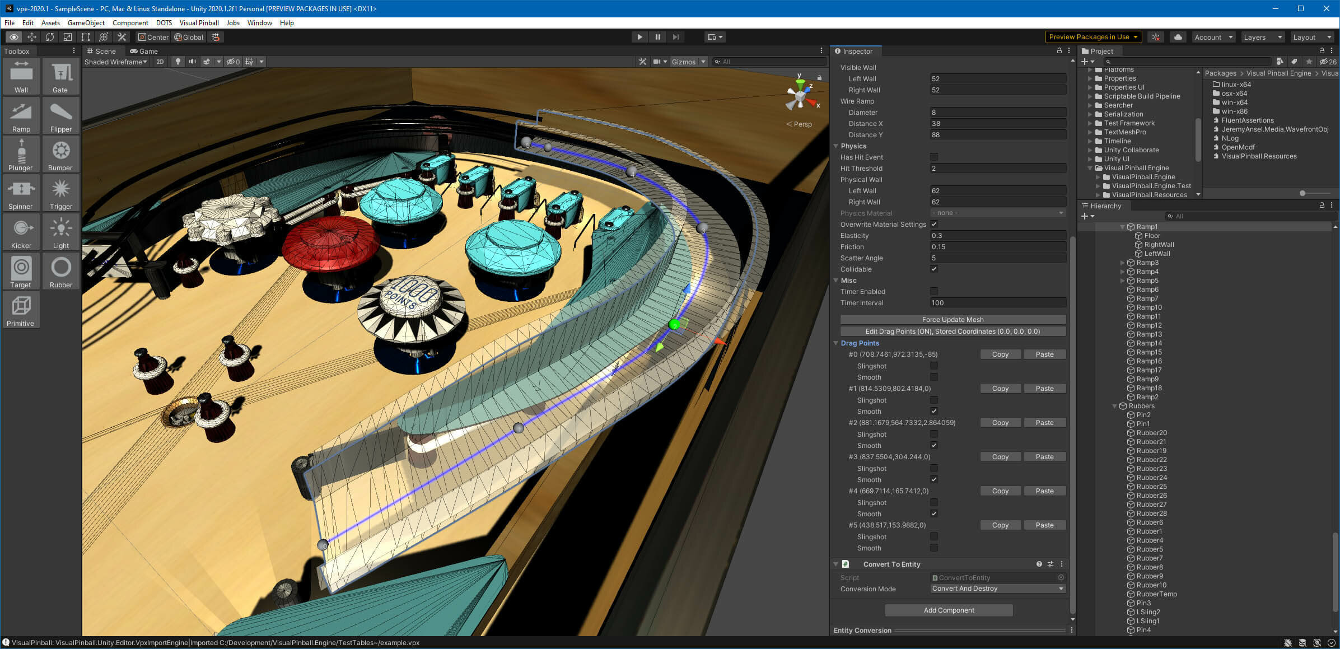Open cloud services icon
This screenshot has height=649, width=1340.
click(x=1178, y=37)
